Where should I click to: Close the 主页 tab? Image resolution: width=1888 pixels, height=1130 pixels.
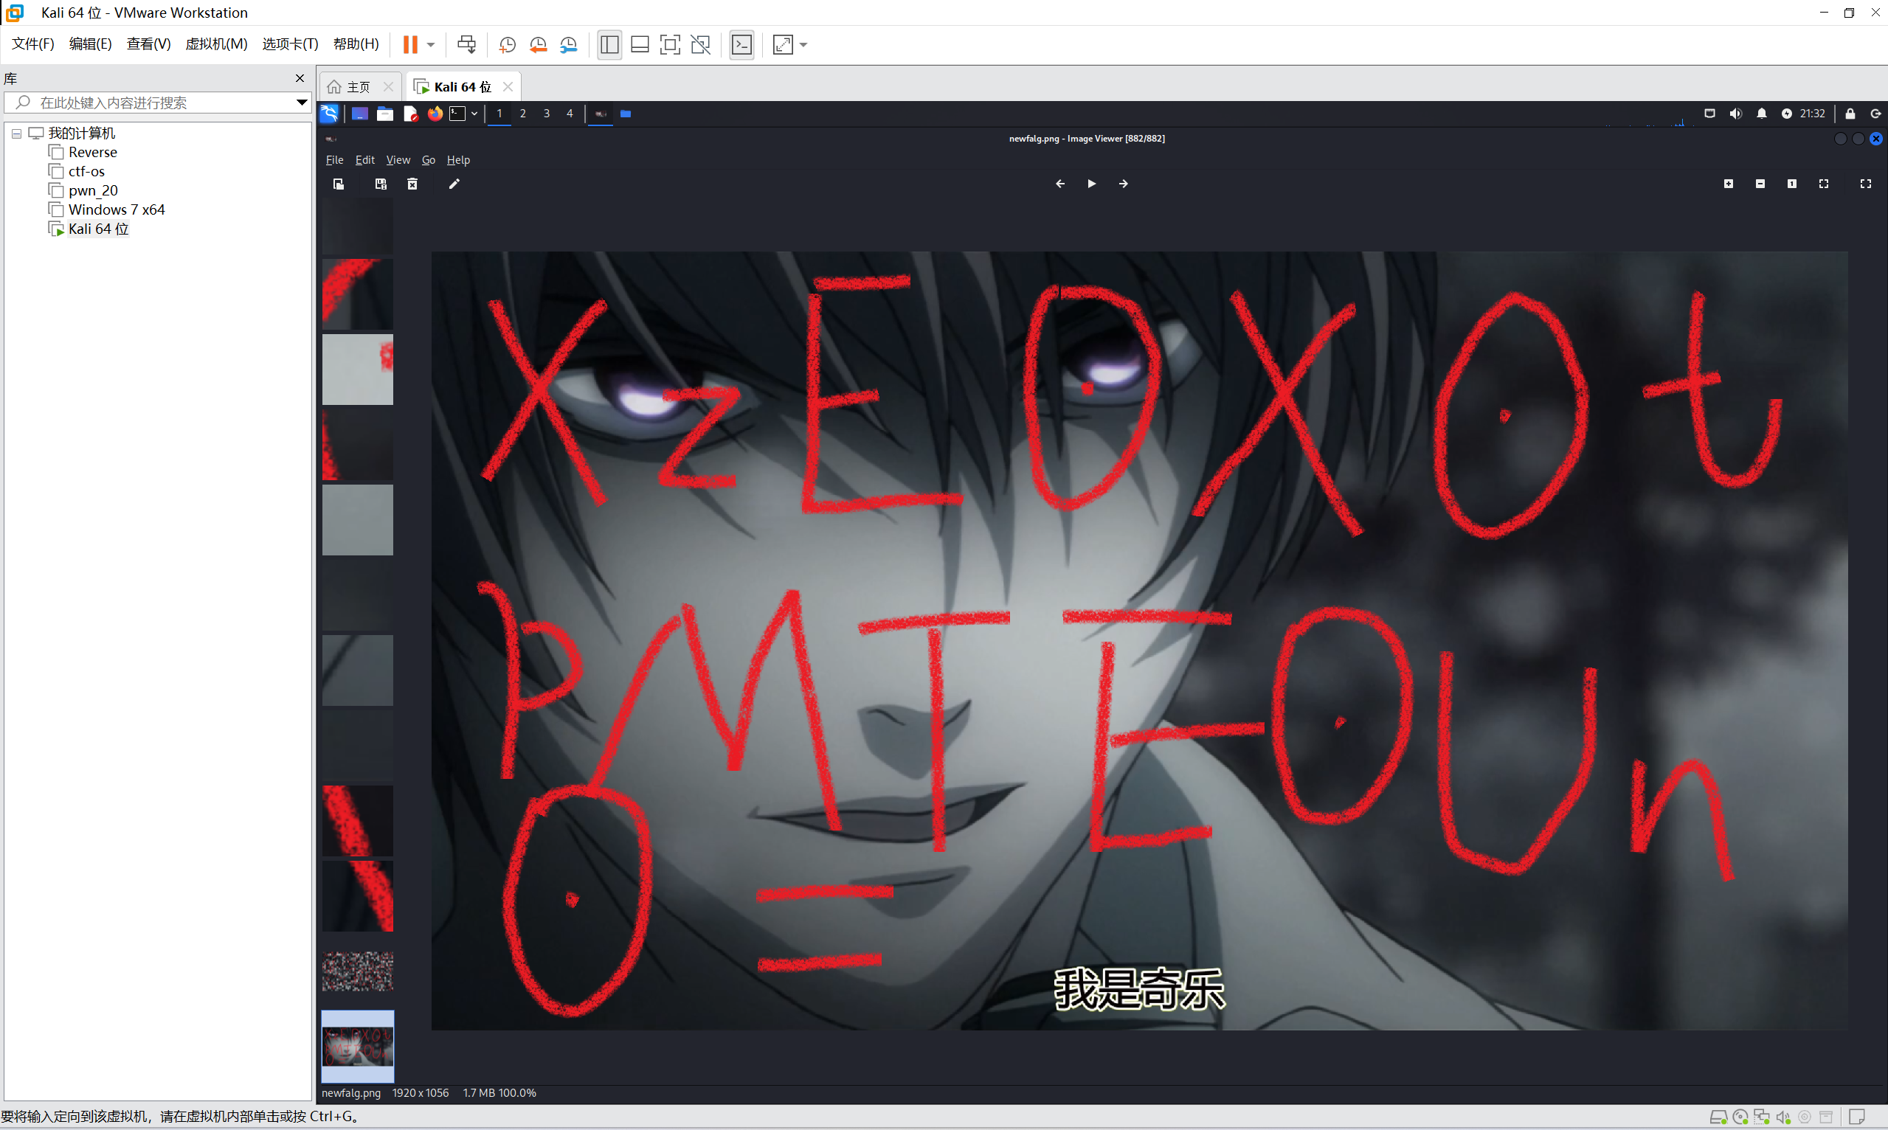(x=388, y=87)
